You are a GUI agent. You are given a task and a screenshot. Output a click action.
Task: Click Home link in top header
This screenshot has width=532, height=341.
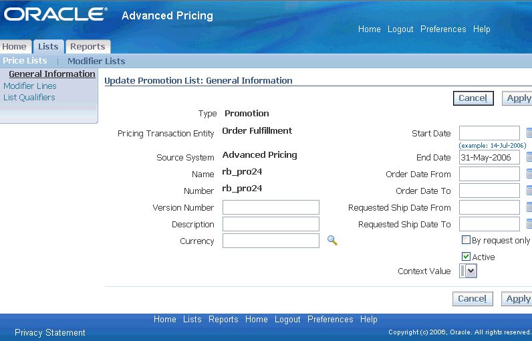tap(369, 29)
